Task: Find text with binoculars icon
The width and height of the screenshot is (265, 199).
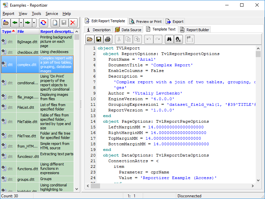Action: tap(169, 39)
